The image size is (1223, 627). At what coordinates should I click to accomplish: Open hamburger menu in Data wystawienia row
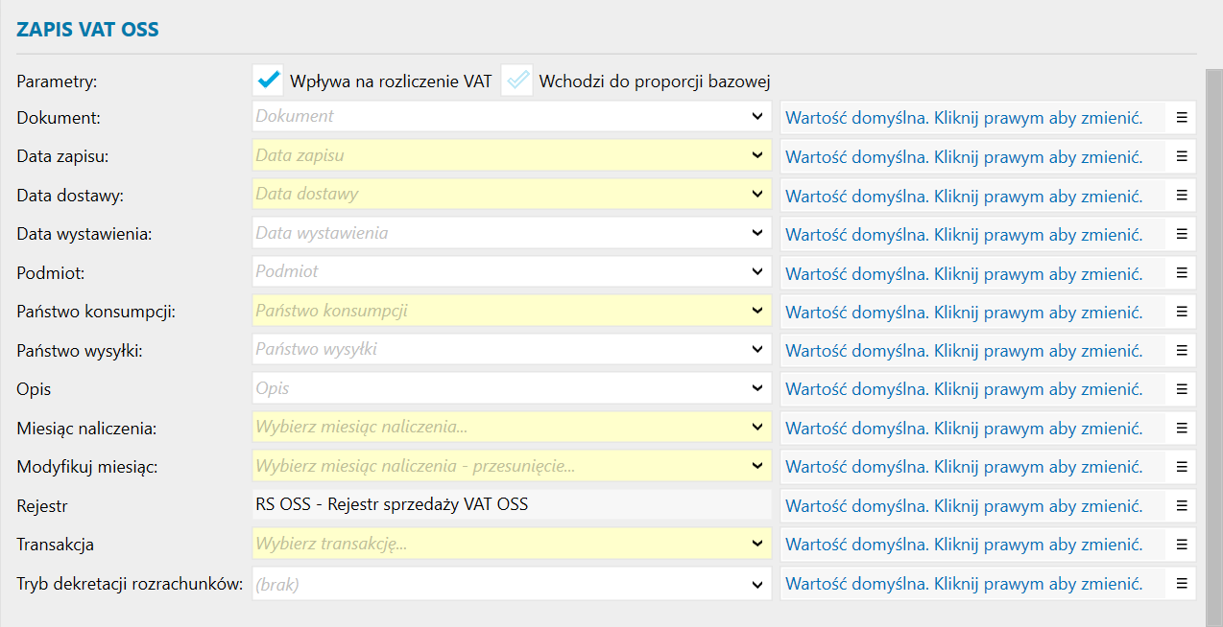click(x=1182, y=233)
